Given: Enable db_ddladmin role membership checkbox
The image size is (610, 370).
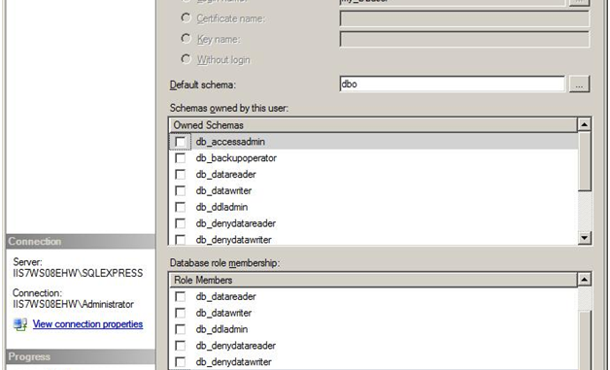Looking at the screenshot, I should click(180, 329).
